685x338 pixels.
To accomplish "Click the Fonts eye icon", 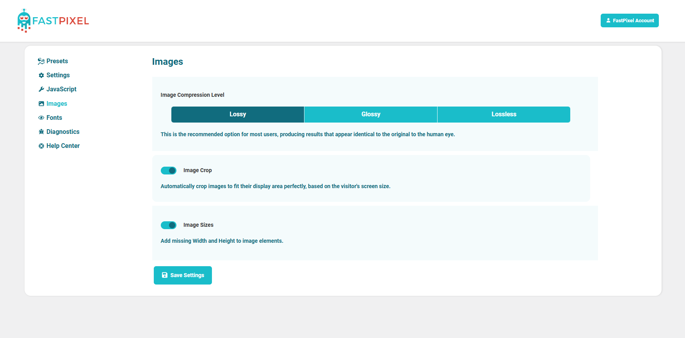I will [41, 118].
